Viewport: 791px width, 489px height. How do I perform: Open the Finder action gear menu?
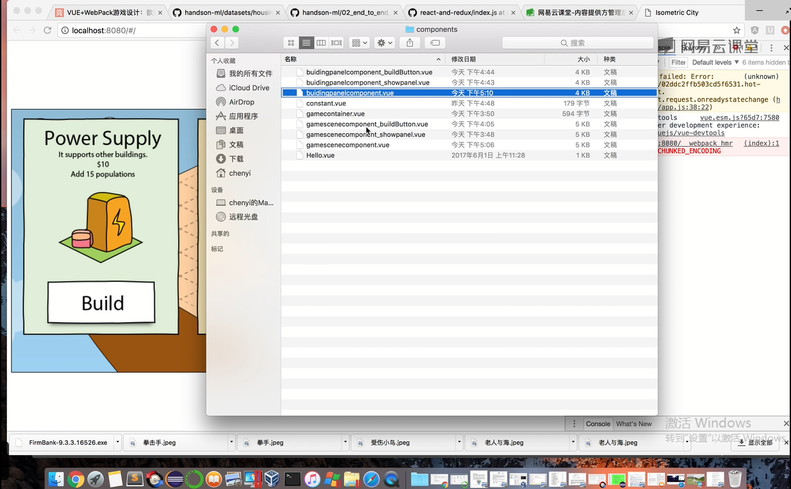pos(384,42)
